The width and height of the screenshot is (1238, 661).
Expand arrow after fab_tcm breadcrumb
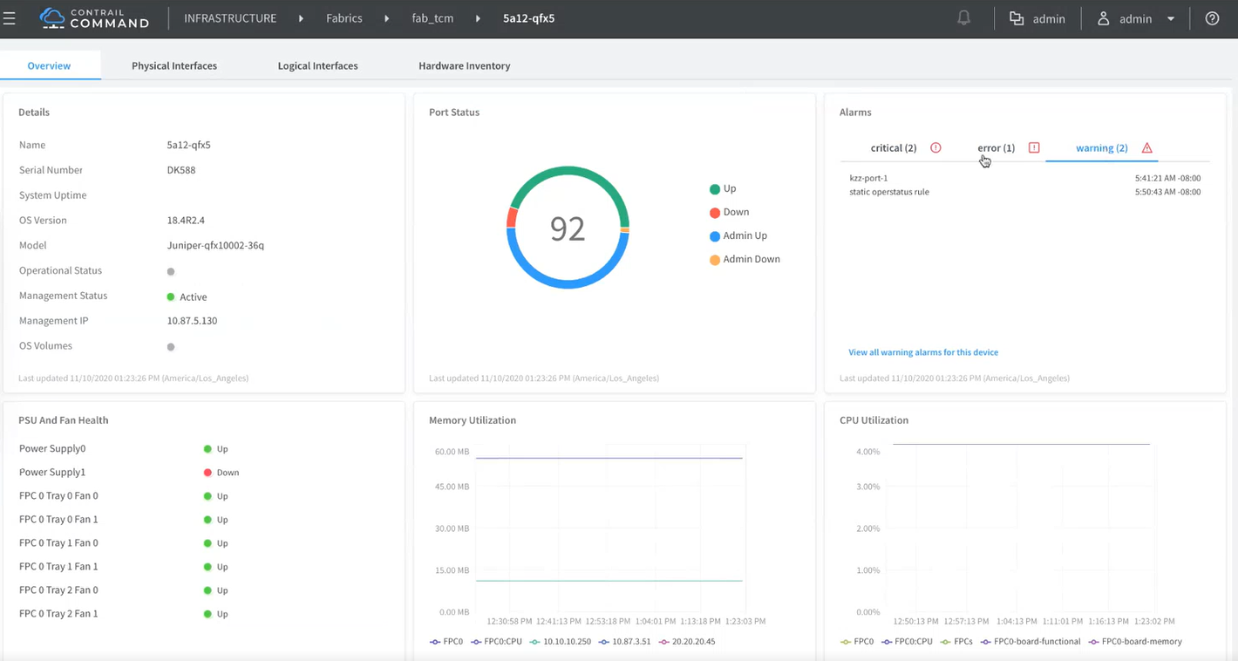(479, 18)
